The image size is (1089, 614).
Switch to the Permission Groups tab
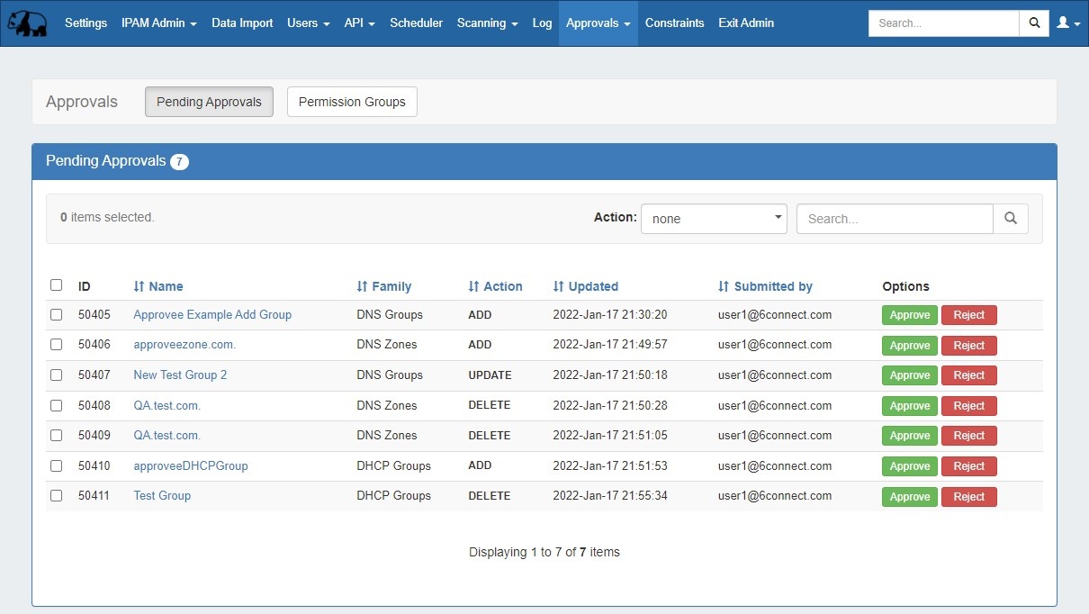point(352,102)
